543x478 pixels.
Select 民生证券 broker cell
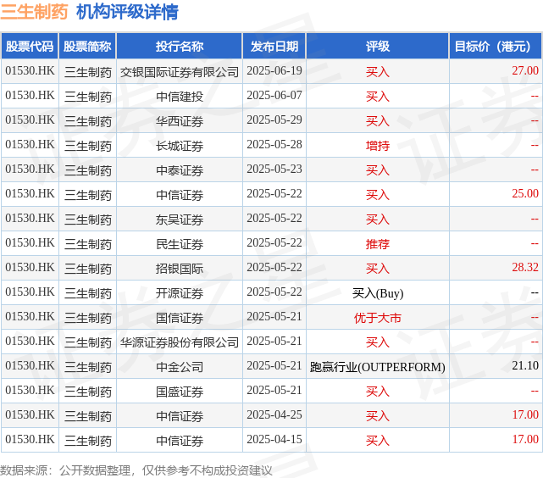(x=180, y=244)
